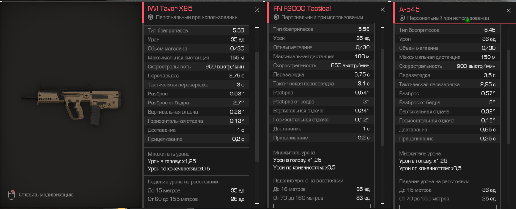Click shield icon in A-545 header
Screen dimensions: 516x209
point(402,18)
